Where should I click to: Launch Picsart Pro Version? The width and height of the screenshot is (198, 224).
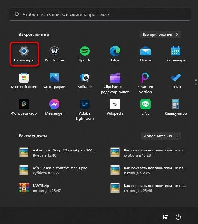click(x=145, y=83)
